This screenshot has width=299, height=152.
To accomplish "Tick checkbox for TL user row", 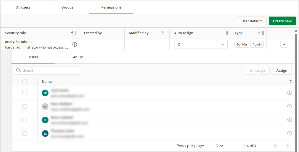I will (25, 134).
